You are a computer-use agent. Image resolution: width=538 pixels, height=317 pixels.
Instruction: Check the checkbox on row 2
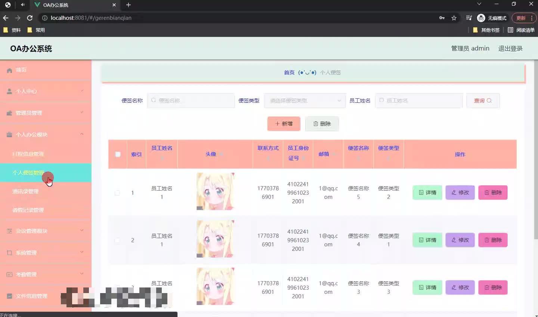(x=117, y=240)
